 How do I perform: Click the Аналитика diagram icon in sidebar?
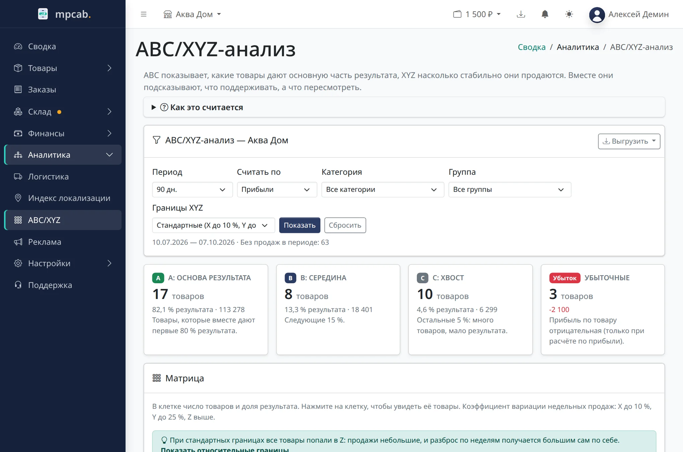click(x=18, y=155)
